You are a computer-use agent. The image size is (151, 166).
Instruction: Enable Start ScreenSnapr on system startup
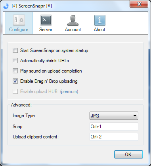coord(15,50)
